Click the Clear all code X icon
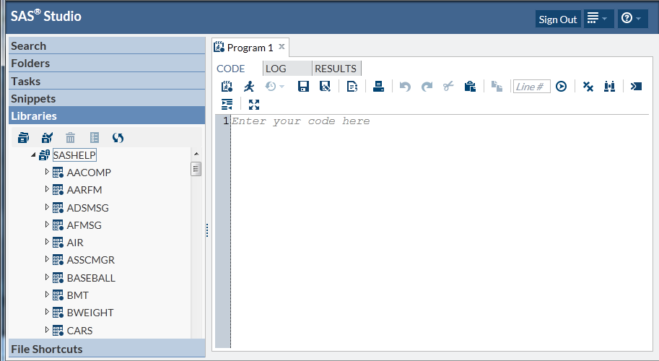 point(588,87)
